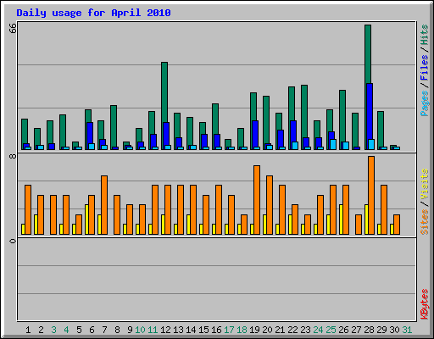The height and width of the screenshot is (339, 434).
Task: Select green weekend day 3 label
Action: click(x=53, y=330)
